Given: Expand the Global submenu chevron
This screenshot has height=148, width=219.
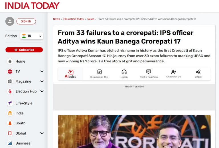Looking at the screenshot, I should pyautogui.click(x=42, y=133).
